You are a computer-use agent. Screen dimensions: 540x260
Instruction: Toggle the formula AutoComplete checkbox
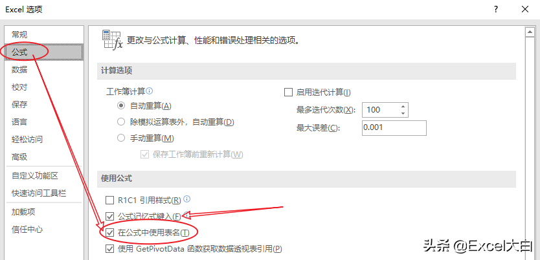109,216
